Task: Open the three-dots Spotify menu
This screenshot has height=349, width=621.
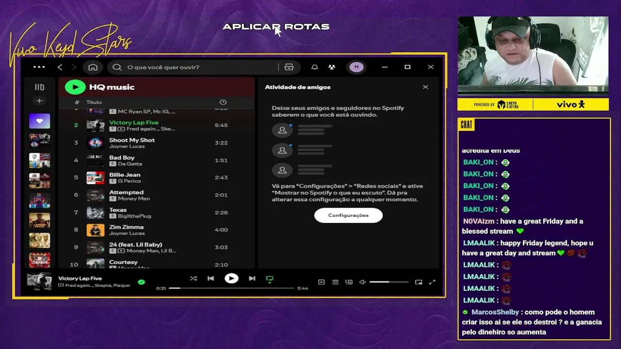Action: pos(39,67)
